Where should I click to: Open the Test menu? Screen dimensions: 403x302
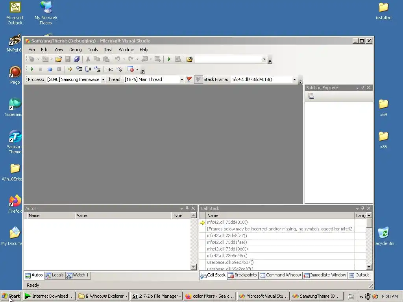tap(108, 50)
